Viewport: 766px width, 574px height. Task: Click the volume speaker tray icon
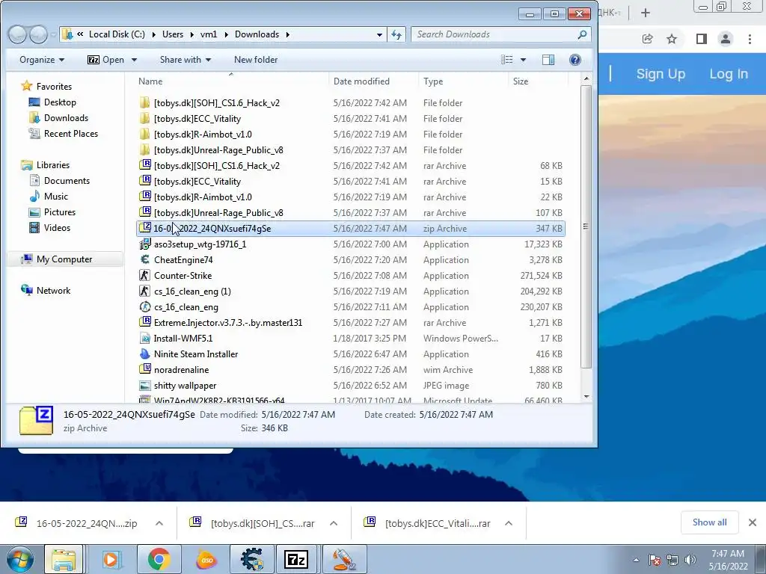coord(690,560)
